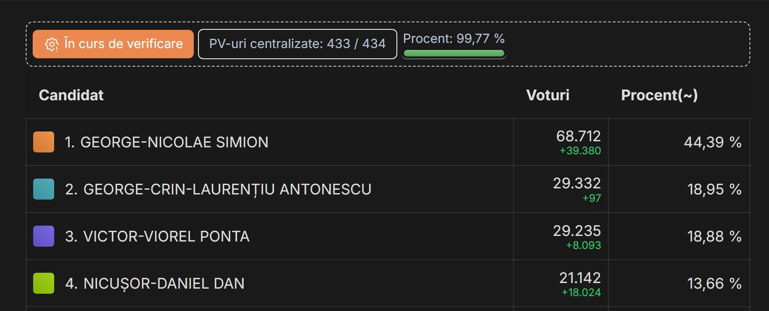Select the "Candidat" column header
The height and width of the screenshot is (311, 769).
(71, 95)
